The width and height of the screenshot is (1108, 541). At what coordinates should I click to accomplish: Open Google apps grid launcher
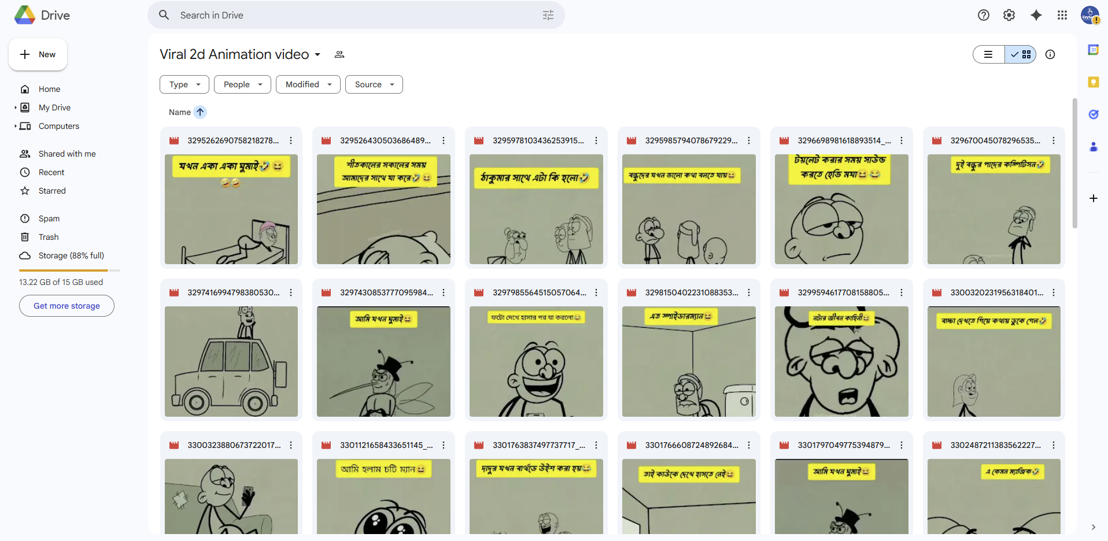tap(1062, 15)
